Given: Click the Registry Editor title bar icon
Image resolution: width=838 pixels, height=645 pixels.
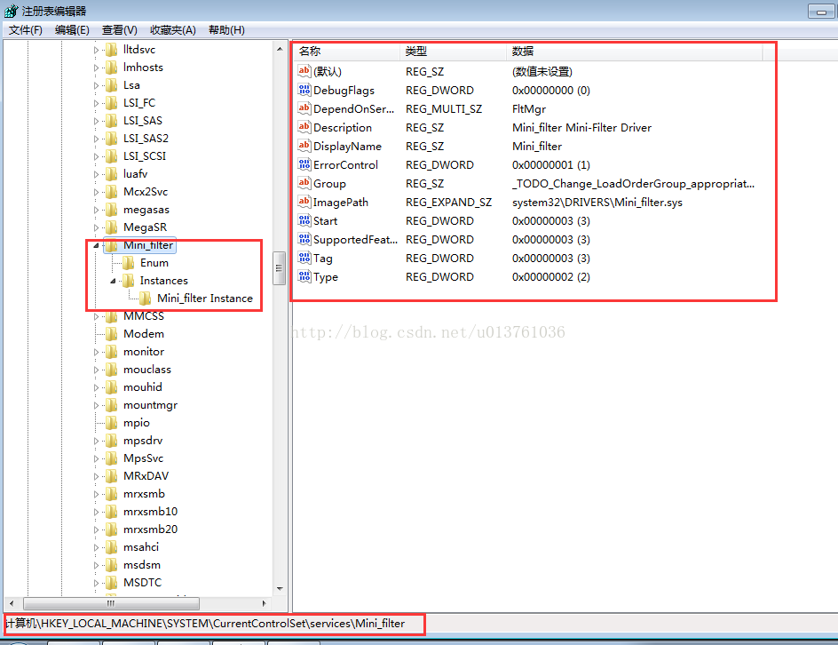Looking at the screenshot, I should (x=12, y=11).
